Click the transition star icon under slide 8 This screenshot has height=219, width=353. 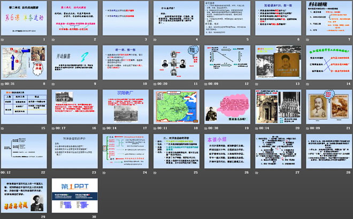click(x=3, y=84)
